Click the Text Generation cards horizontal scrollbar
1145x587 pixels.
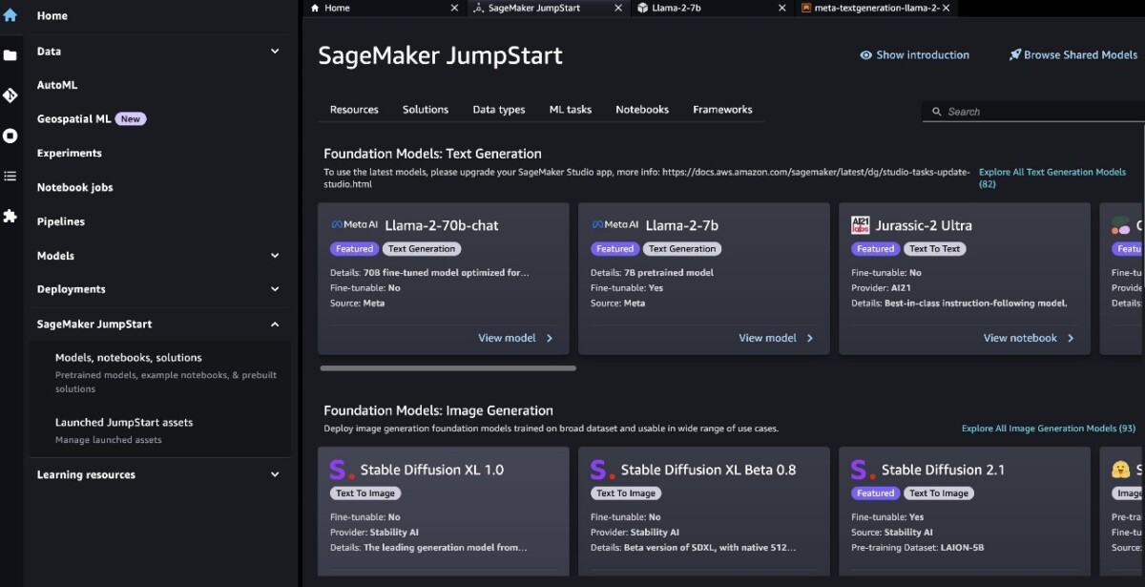(x=448, y=367)
